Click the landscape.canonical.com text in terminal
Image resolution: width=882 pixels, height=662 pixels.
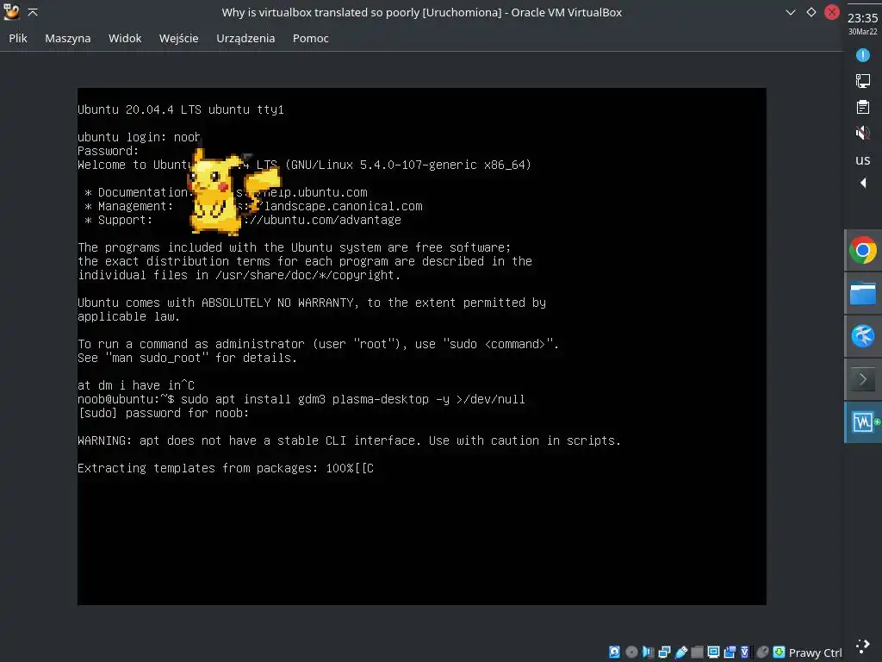pyautogui.click(x=344, y=207)
